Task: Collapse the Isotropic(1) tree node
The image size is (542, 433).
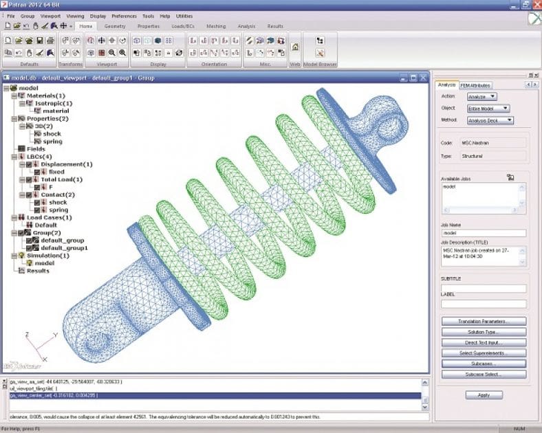Action: click(x=22, y=103)
